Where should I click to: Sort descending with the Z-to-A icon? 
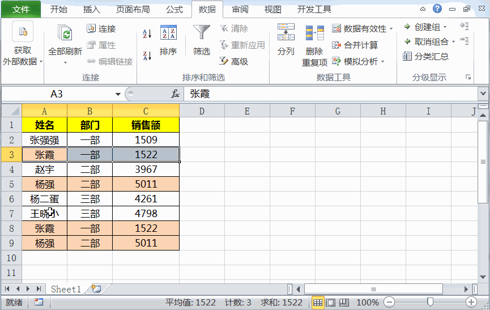(147, 56)
